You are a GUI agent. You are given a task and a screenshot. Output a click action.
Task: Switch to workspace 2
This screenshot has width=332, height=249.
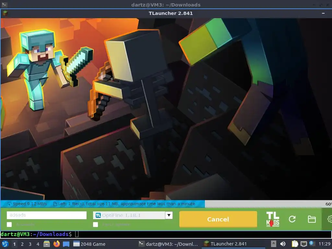click(22, 244)
